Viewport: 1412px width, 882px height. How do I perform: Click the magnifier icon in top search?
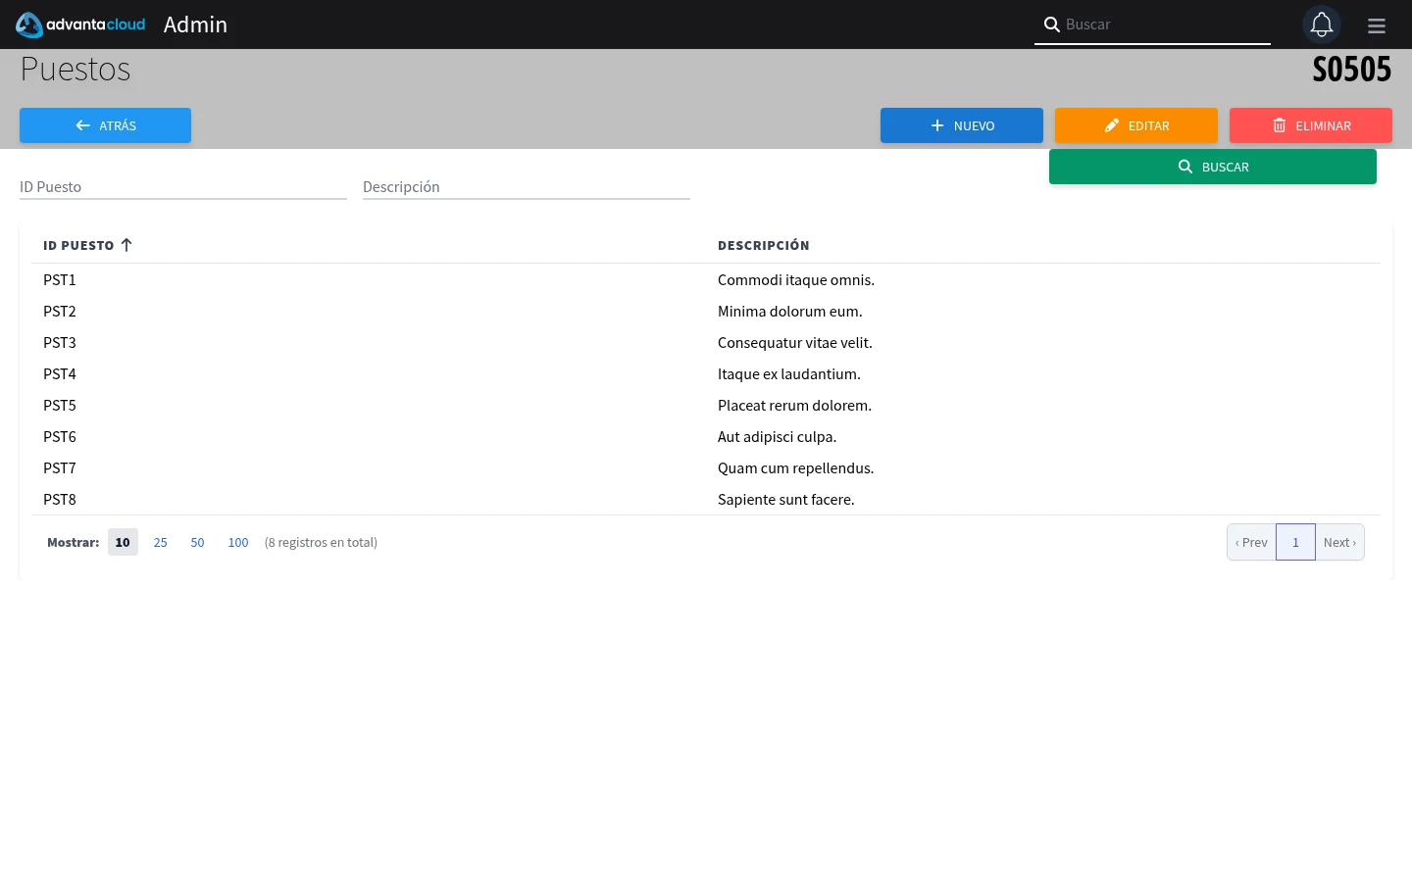coord(1051,24)
